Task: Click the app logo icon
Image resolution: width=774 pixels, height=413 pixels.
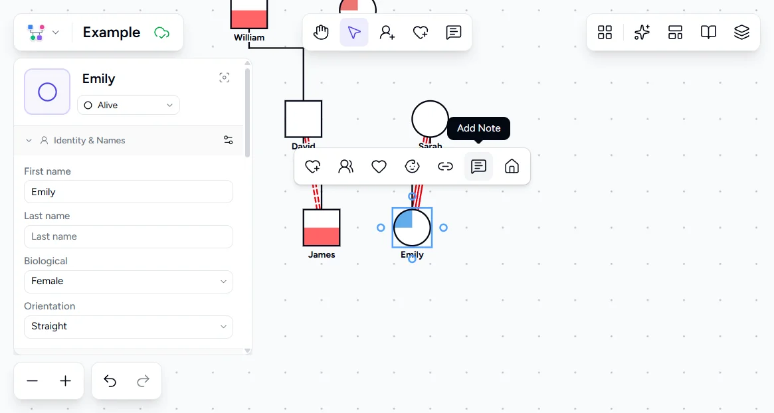Action: [36, 33]
